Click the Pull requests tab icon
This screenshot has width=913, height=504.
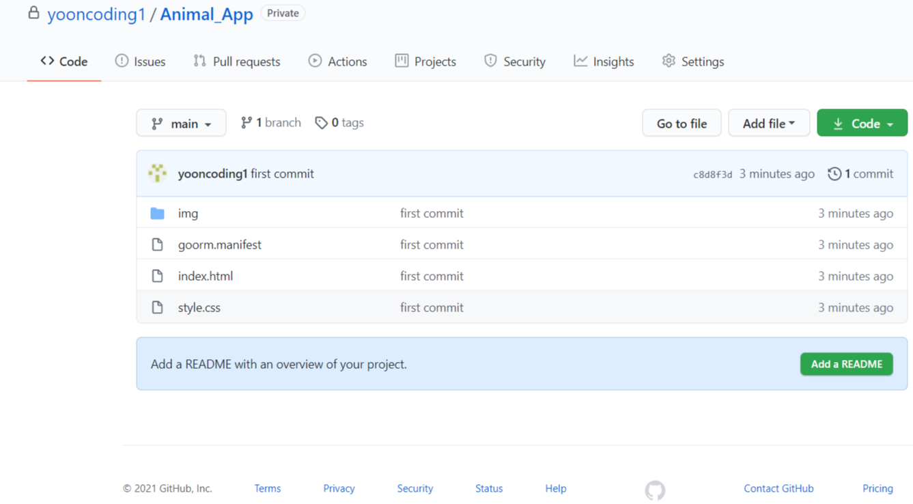point(199,61)
